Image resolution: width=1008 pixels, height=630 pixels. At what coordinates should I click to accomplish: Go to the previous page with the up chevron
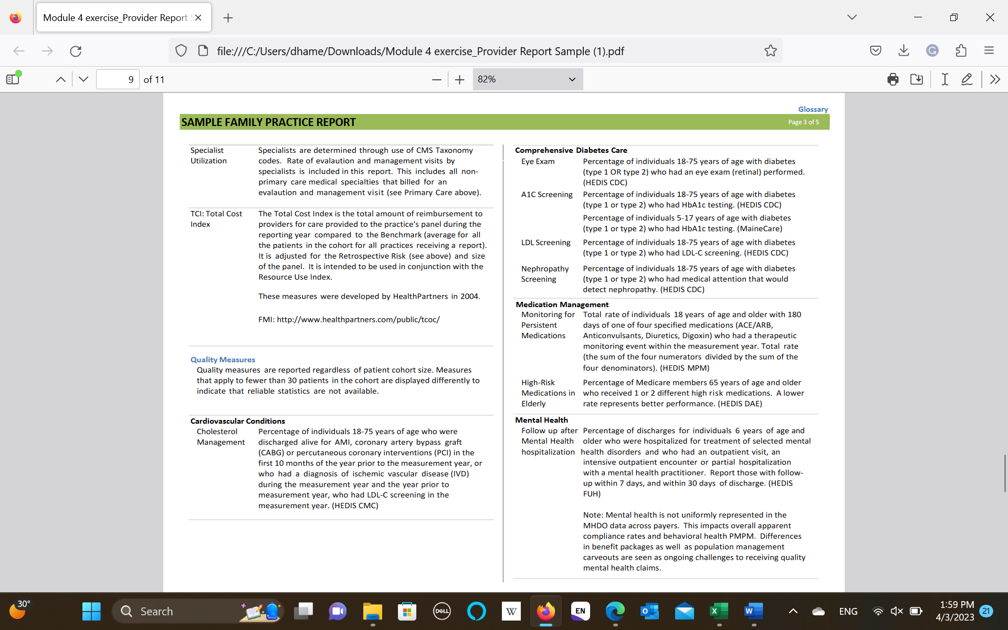60,79
